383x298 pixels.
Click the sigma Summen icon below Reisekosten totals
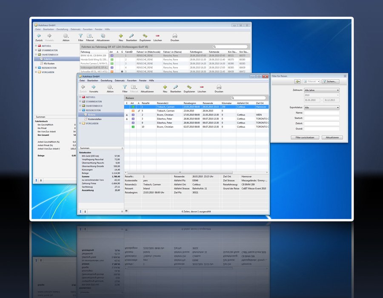80,211
